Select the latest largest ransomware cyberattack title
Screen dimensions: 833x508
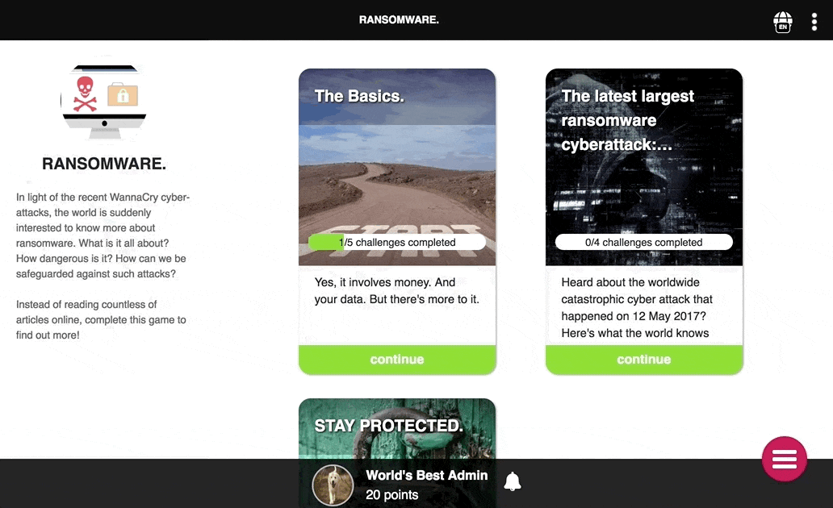[x=627, y=120]
